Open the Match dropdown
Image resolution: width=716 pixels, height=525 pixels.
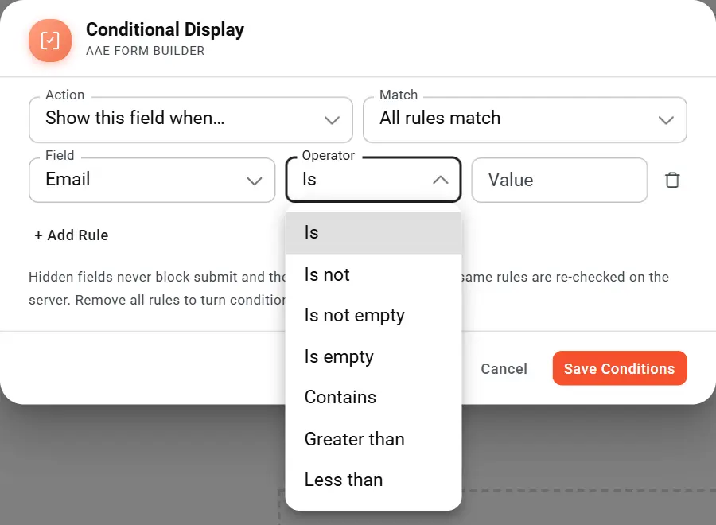click(x=525, y=119)
